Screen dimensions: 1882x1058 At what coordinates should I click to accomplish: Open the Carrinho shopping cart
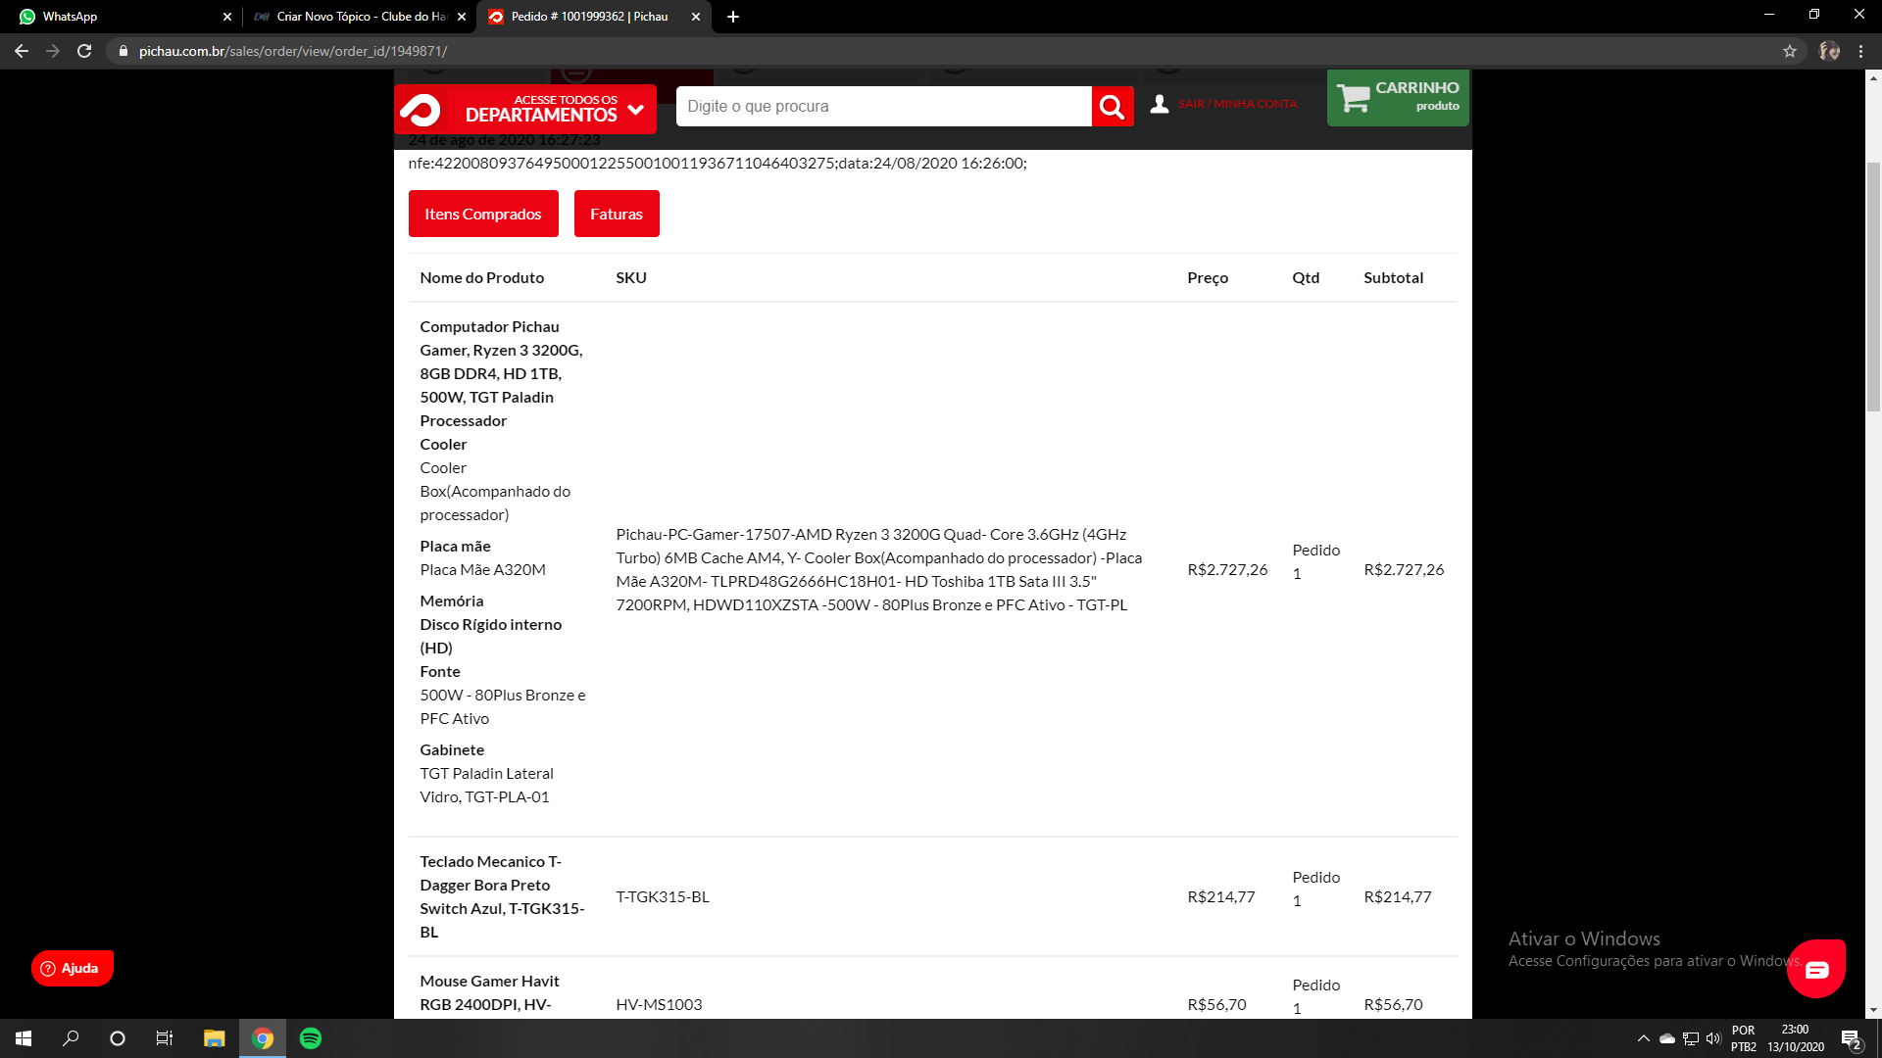1398,97
